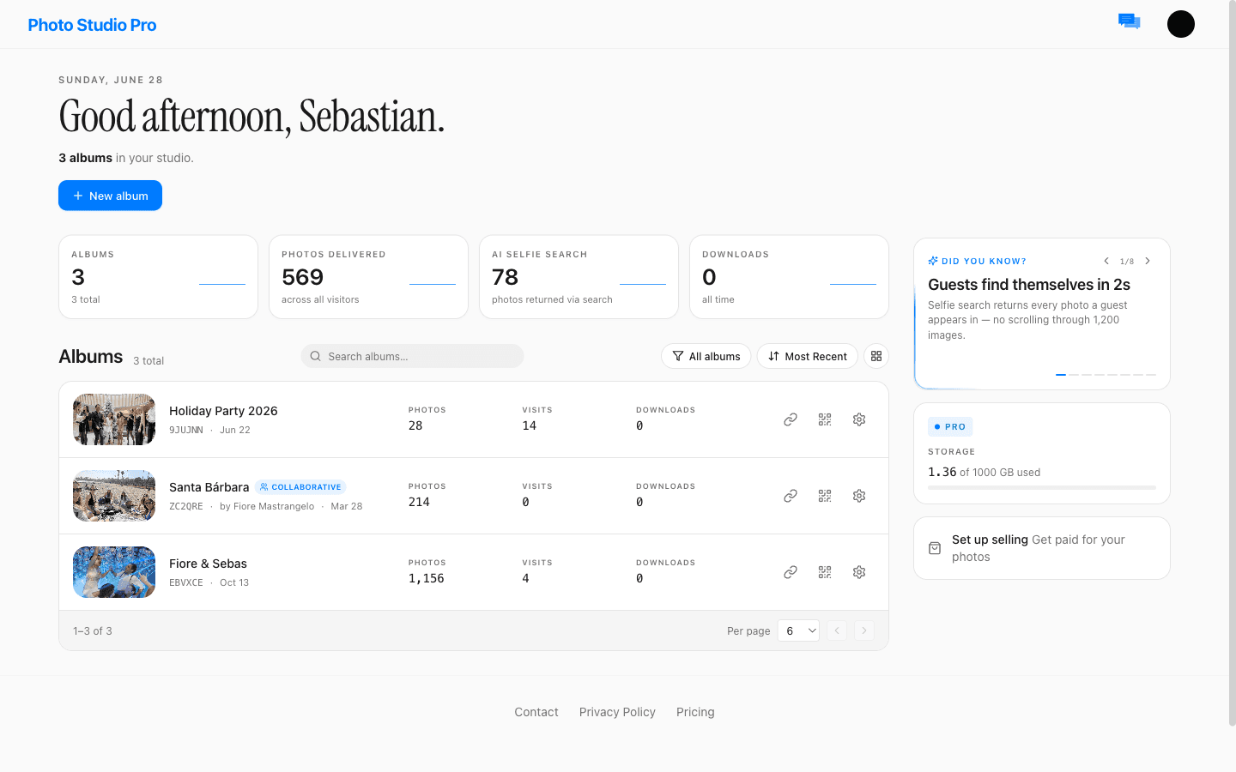
Task: Click the tip carousel progress indicator
Action: pyautogui.click(x=1106, y=375)
